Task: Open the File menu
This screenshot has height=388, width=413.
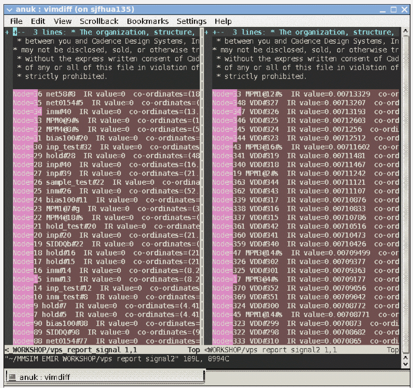Action: click(x=16, y=21)
